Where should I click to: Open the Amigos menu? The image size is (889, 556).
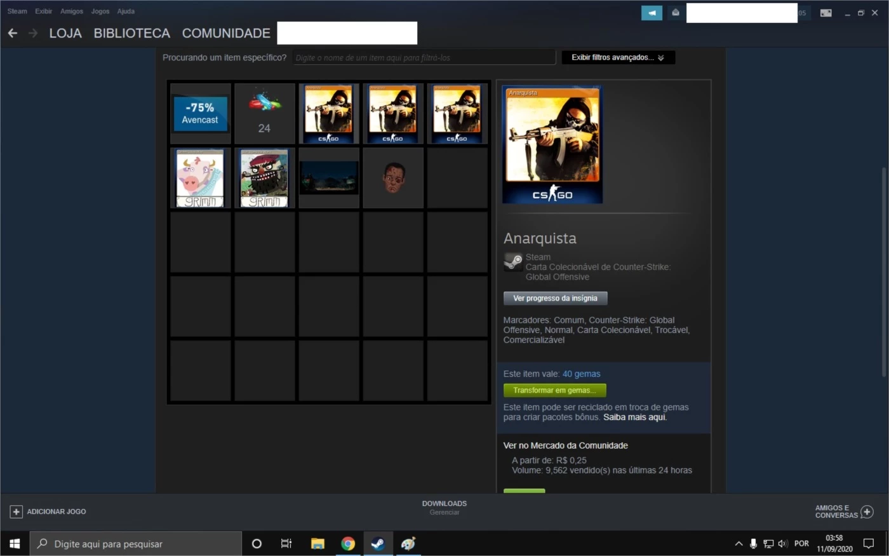72,11
